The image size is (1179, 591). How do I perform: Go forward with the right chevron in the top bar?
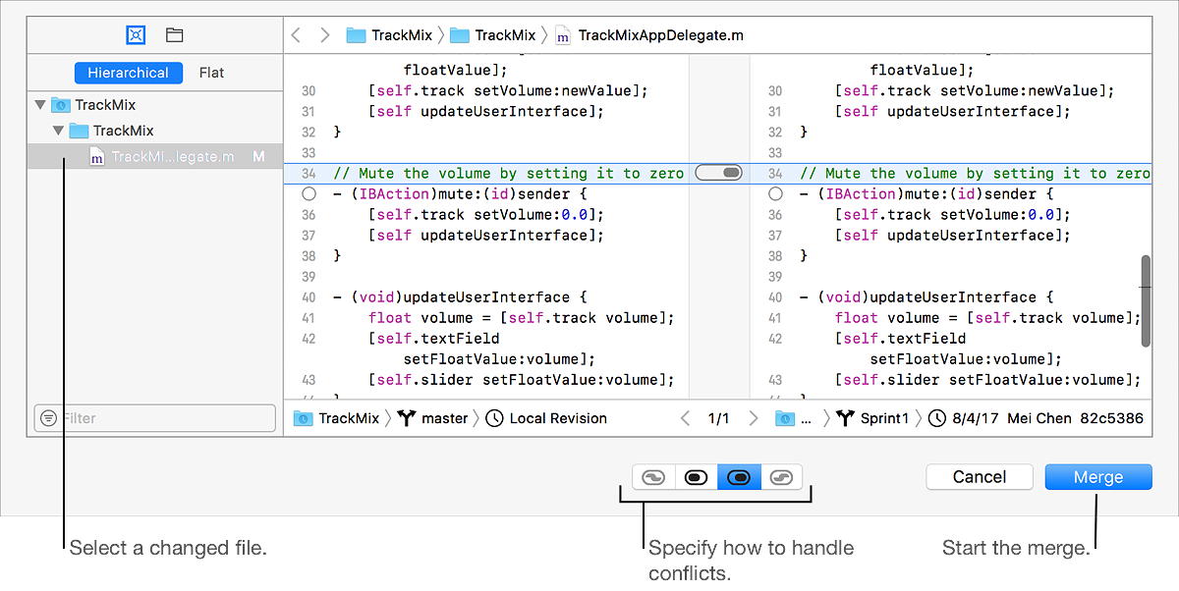(324, 35)
